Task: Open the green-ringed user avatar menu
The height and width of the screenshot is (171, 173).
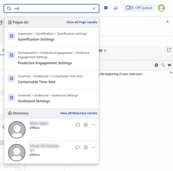Action: (x=161, y=8)
